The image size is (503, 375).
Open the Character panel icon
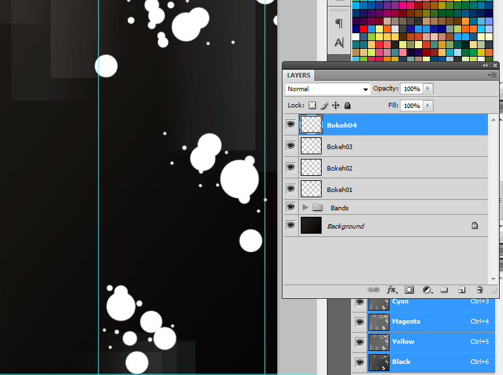(339, 43)
